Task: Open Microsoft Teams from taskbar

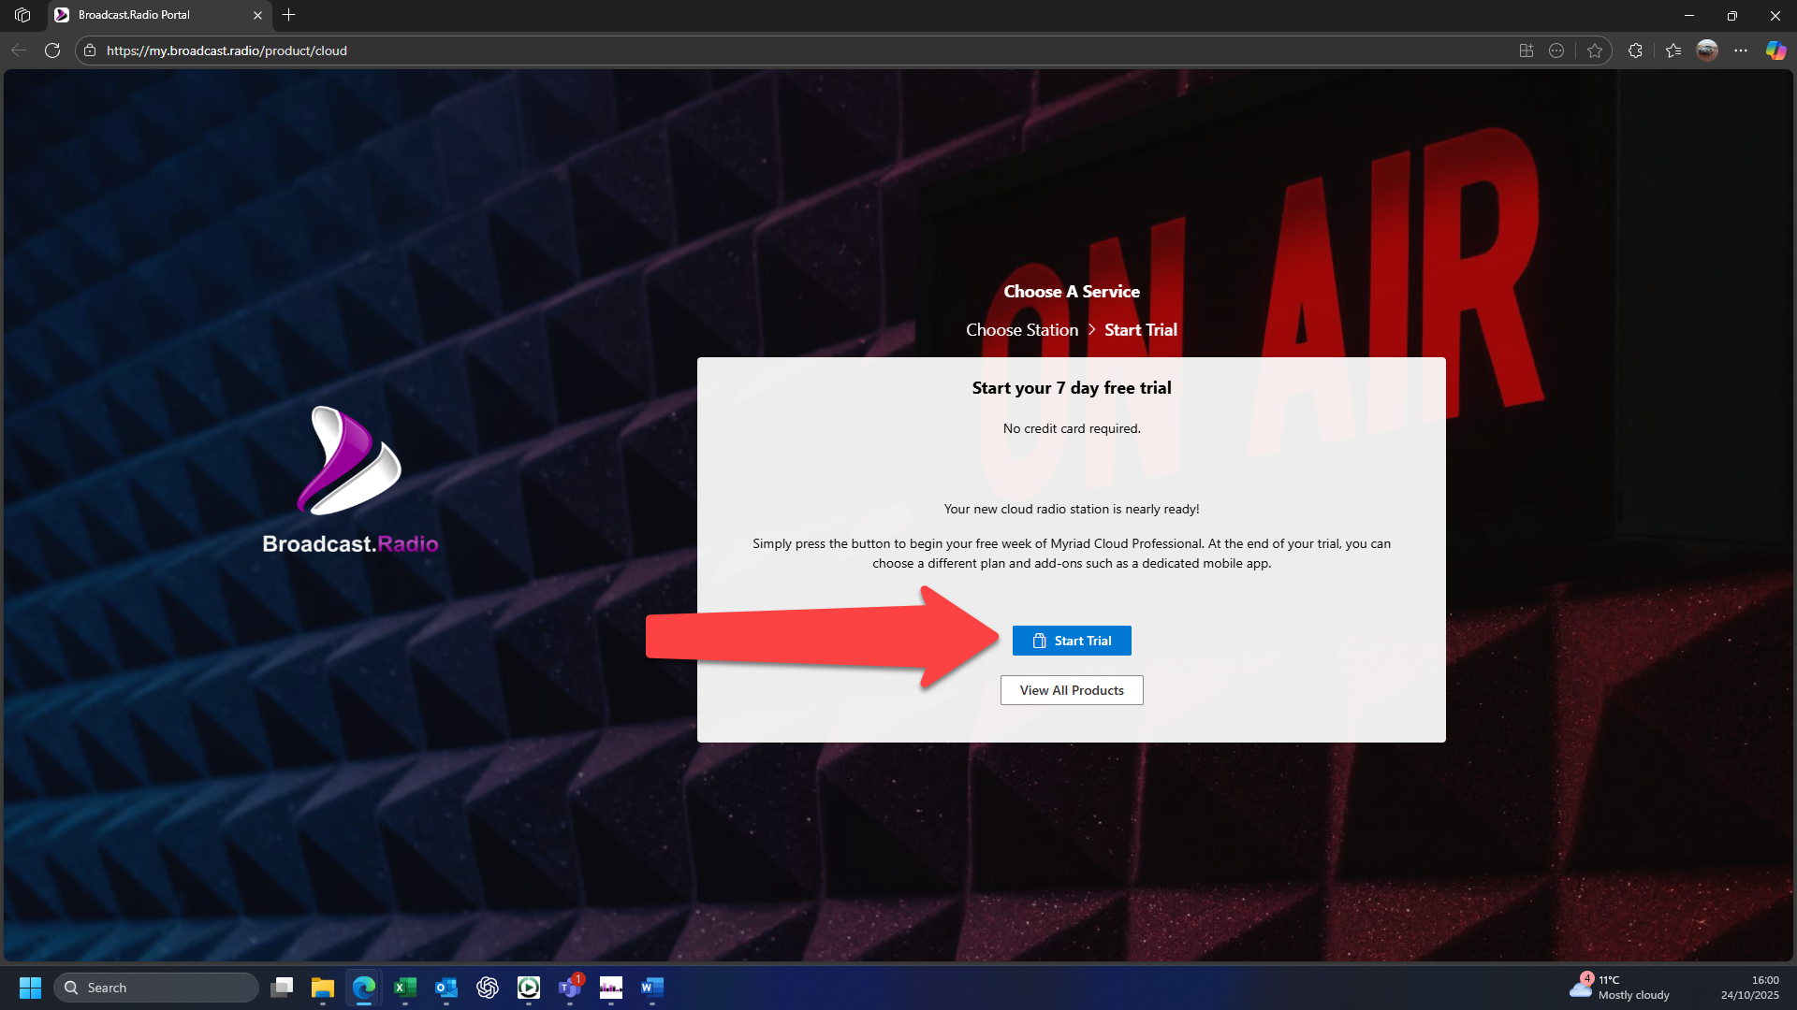Action: click(x=570, y=988)
